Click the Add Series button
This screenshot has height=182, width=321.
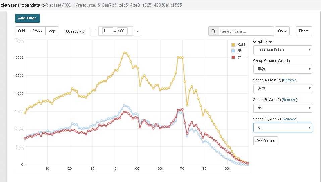265,140
